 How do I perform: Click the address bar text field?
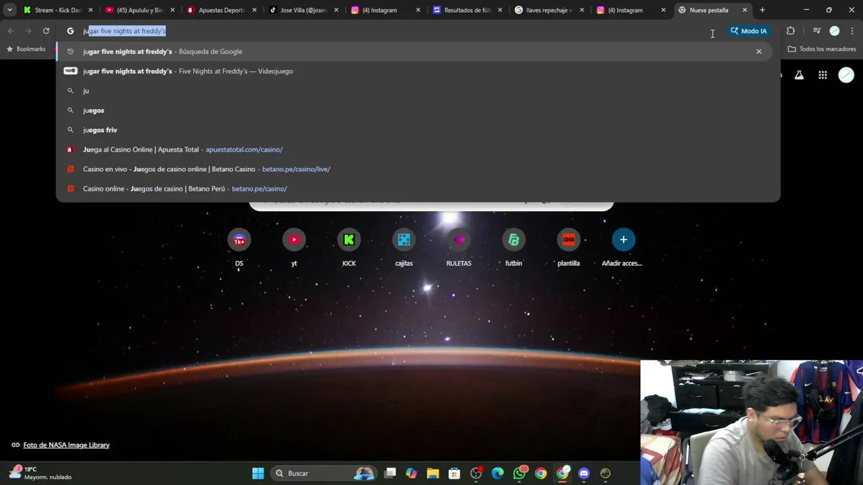click(391, 31)
